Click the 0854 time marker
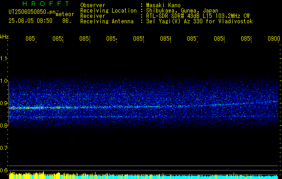This screenshot has height=179, width=282. (112, 38)
